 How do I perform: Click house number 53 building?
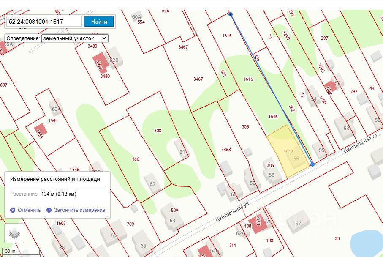click(345, 126)
